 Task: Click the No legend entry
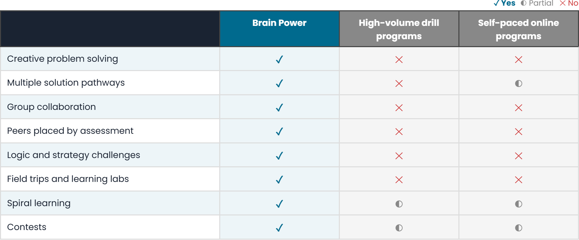(x=569, y=3)
